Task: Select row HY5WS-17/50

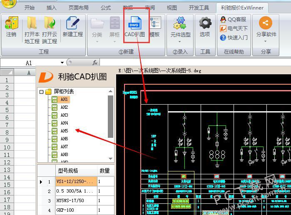Action: click(x=76, y=200)
